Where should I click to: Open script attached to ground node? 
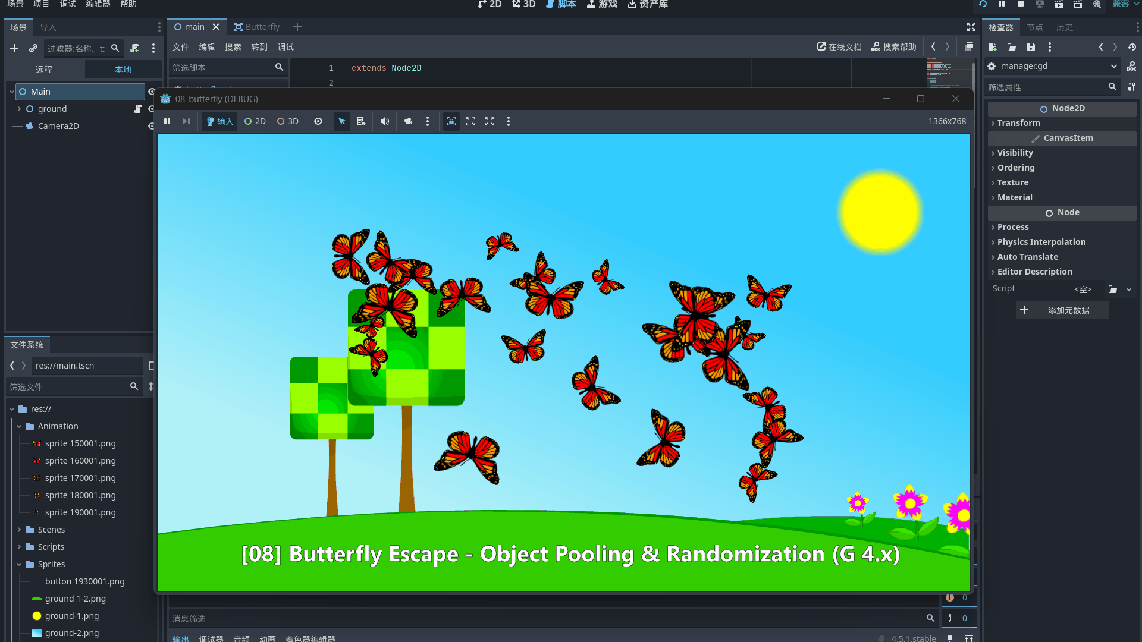click(137, 109)
